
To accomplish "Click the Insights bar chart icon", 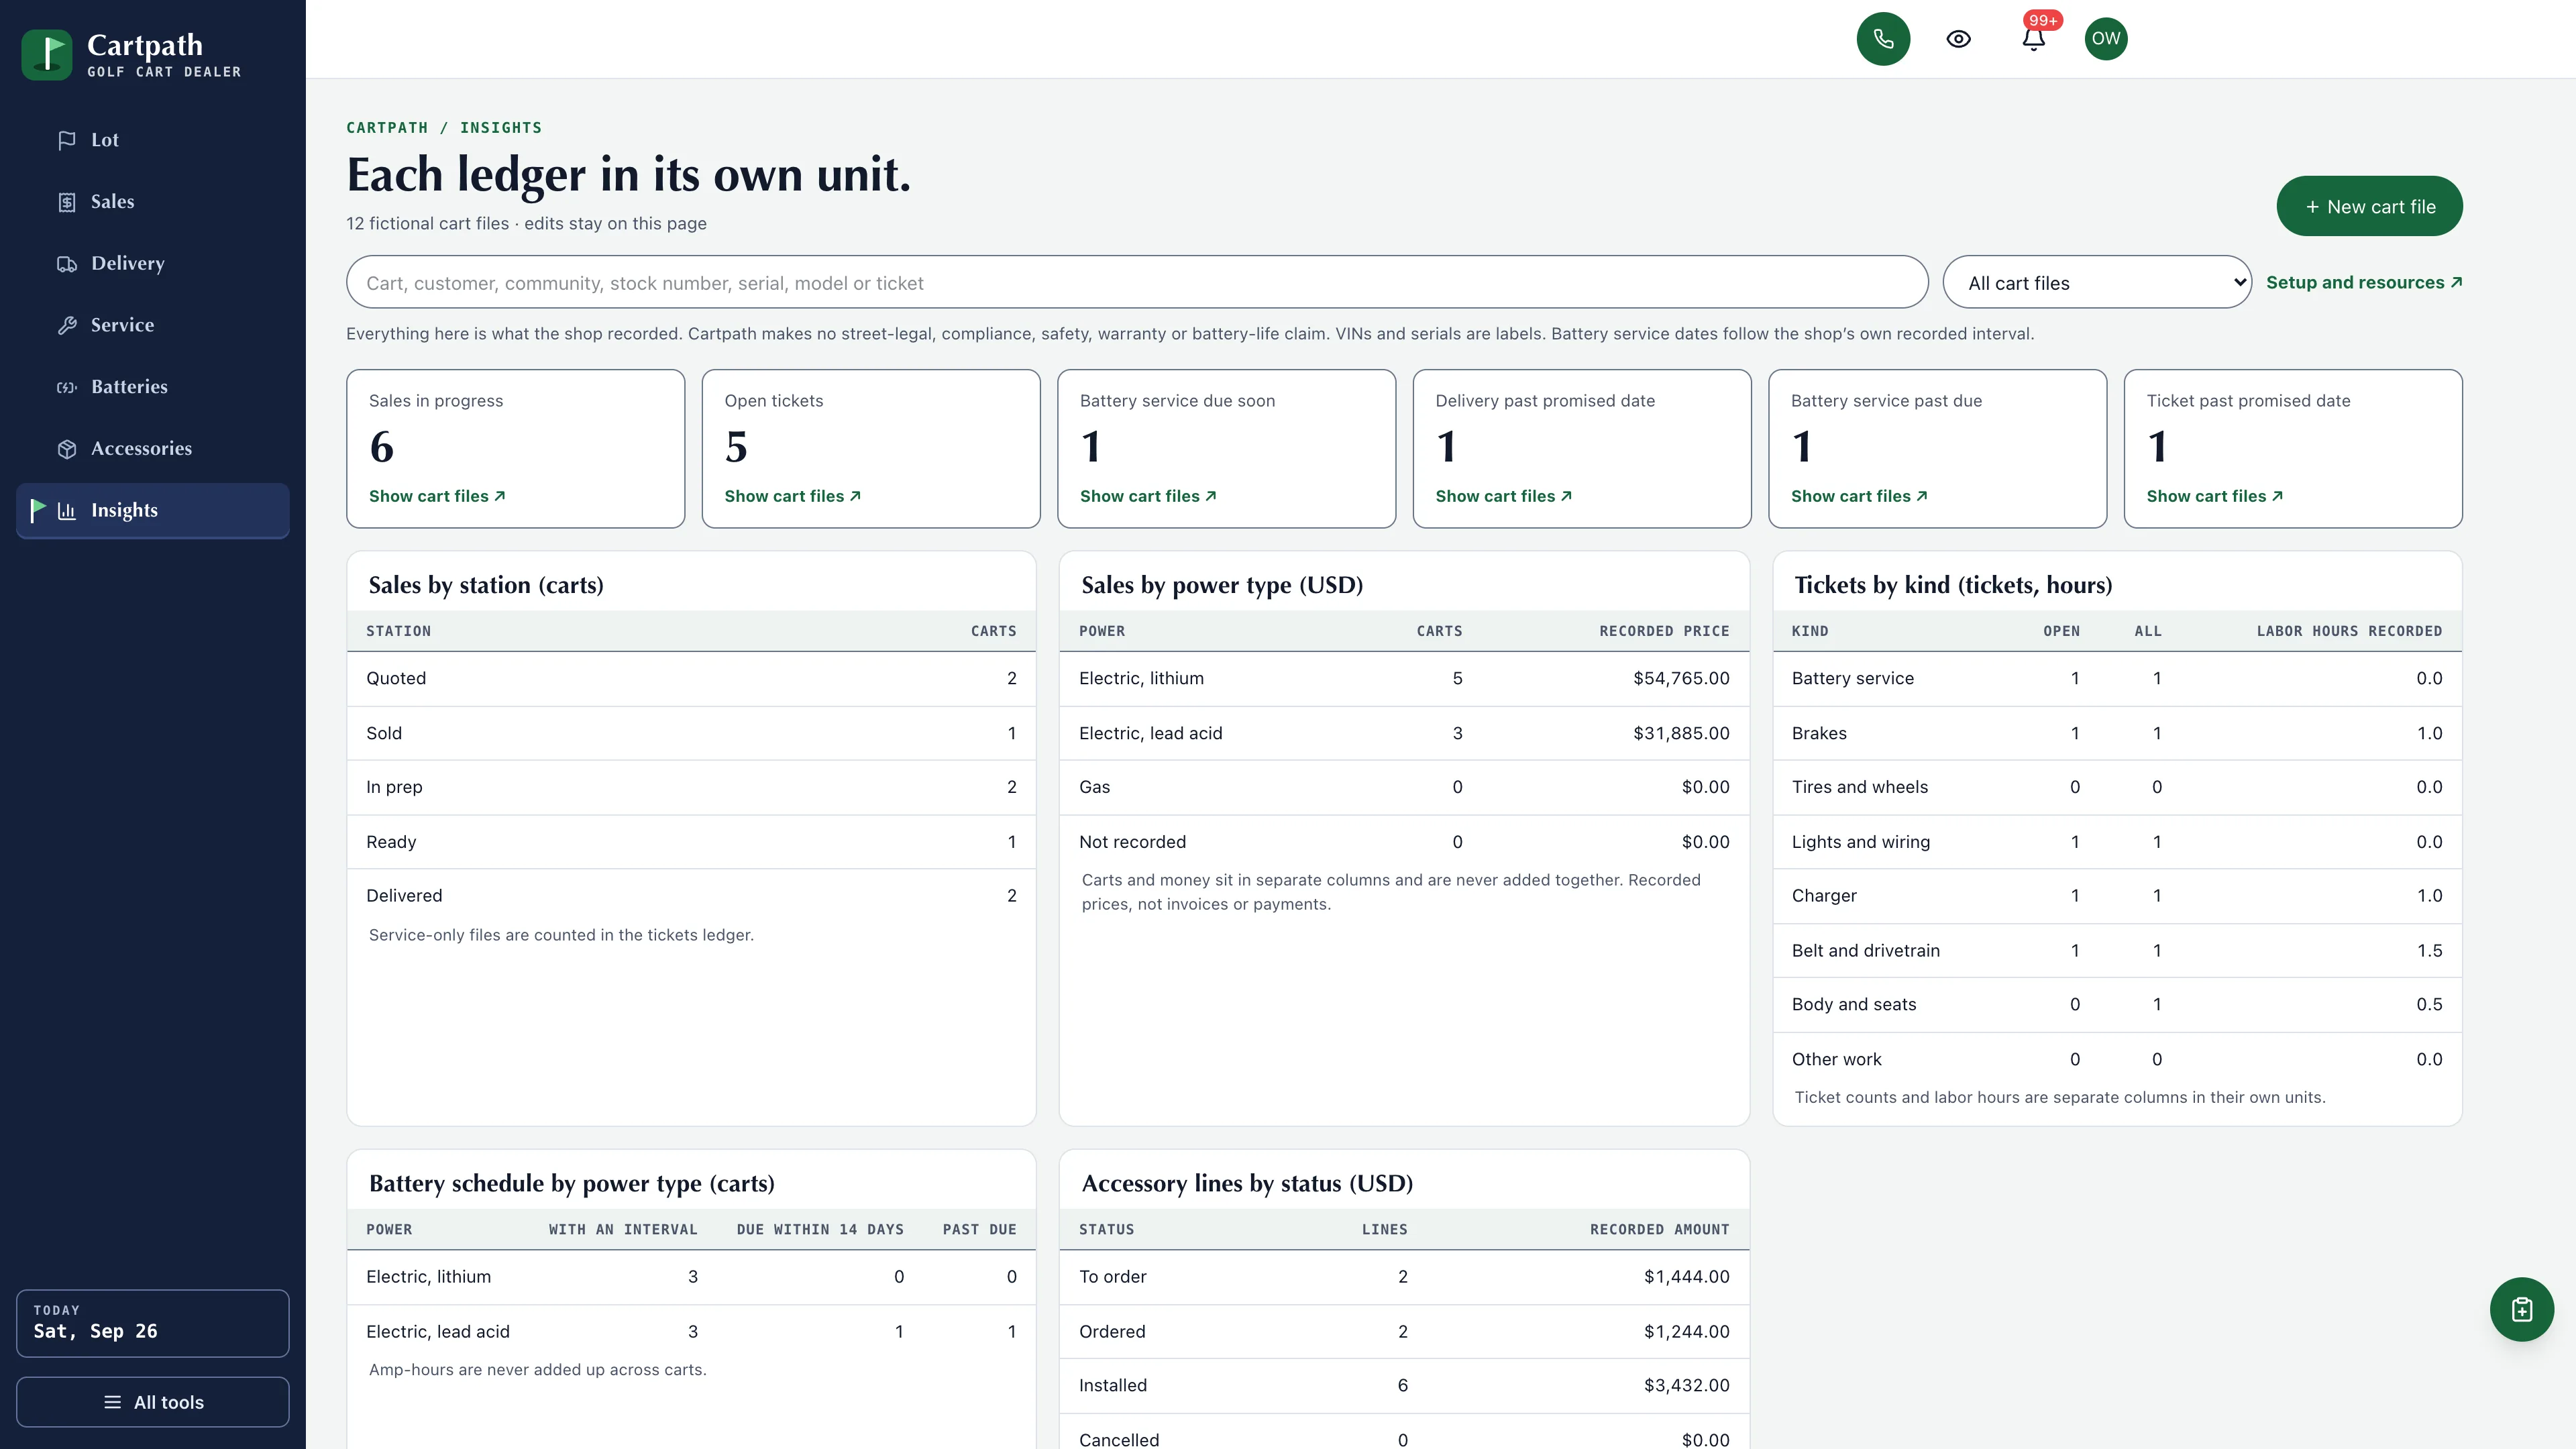I will 67,511.
